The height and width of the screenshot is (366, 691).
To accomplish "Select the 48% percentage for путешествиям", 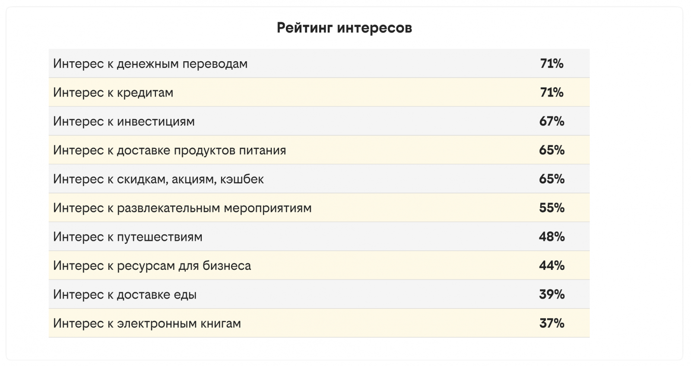I will click(x=552, y=237).
